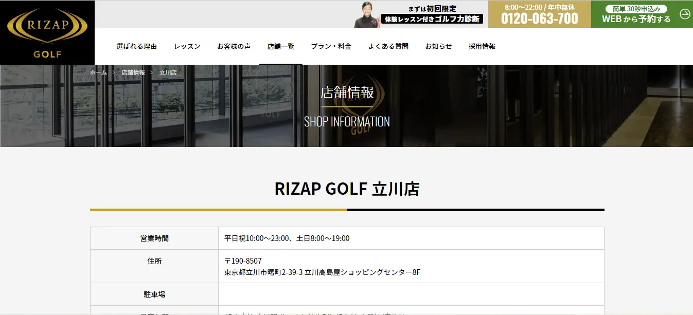Click the 0120-063-700 phone banner
The width and height of the screenshot is (693, 315).
click(540, 14)
